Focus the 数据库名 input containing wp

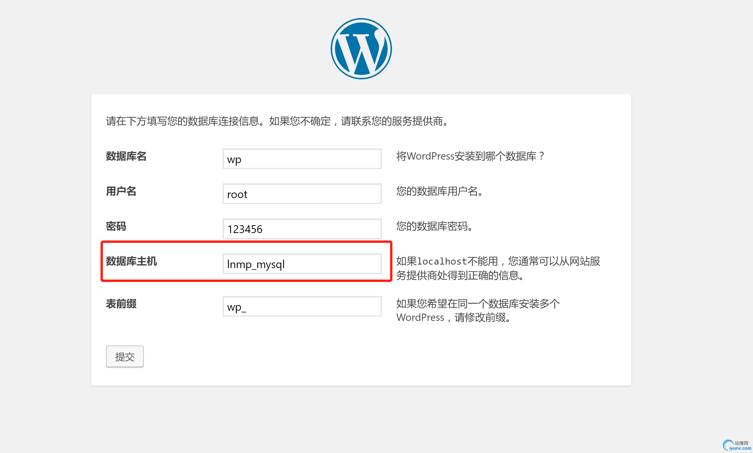(x=302, y=159)
